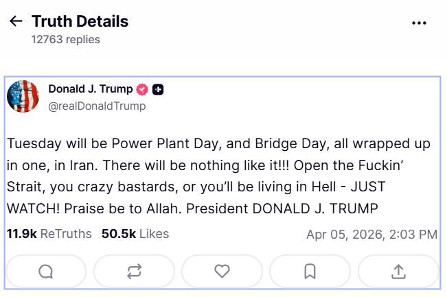ReTruth the post using the arrows button
Image resolution: width=447 pixels, height=297 pixels.
pyautogui.click(x=134, y=272)
